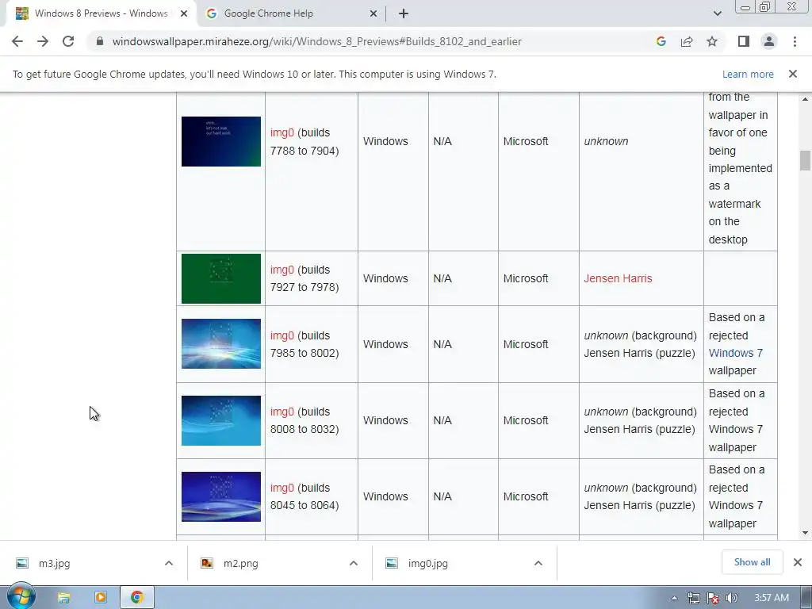Open img0 link for builds 7985 to 8002
The height and width of the screenshot is (609, 812).
pyautogui.click(x=282, y=335)
